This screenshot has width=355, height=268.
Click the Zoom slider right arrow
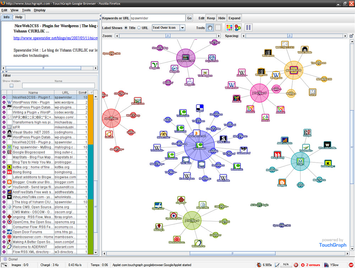(219, 36)
